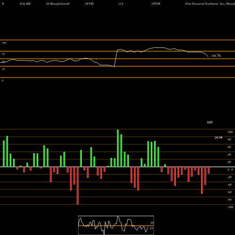Viewport: 235px width, 235px height.
Task: Click the 20 label on the MR axis
Action: [x=229, y=162]
